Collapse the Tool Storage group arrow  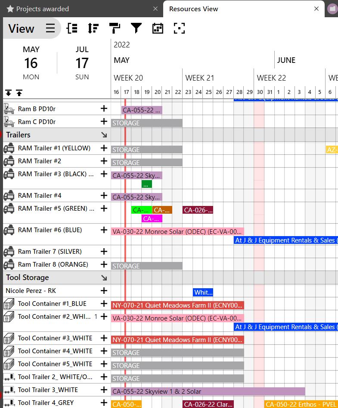(104, 277)
